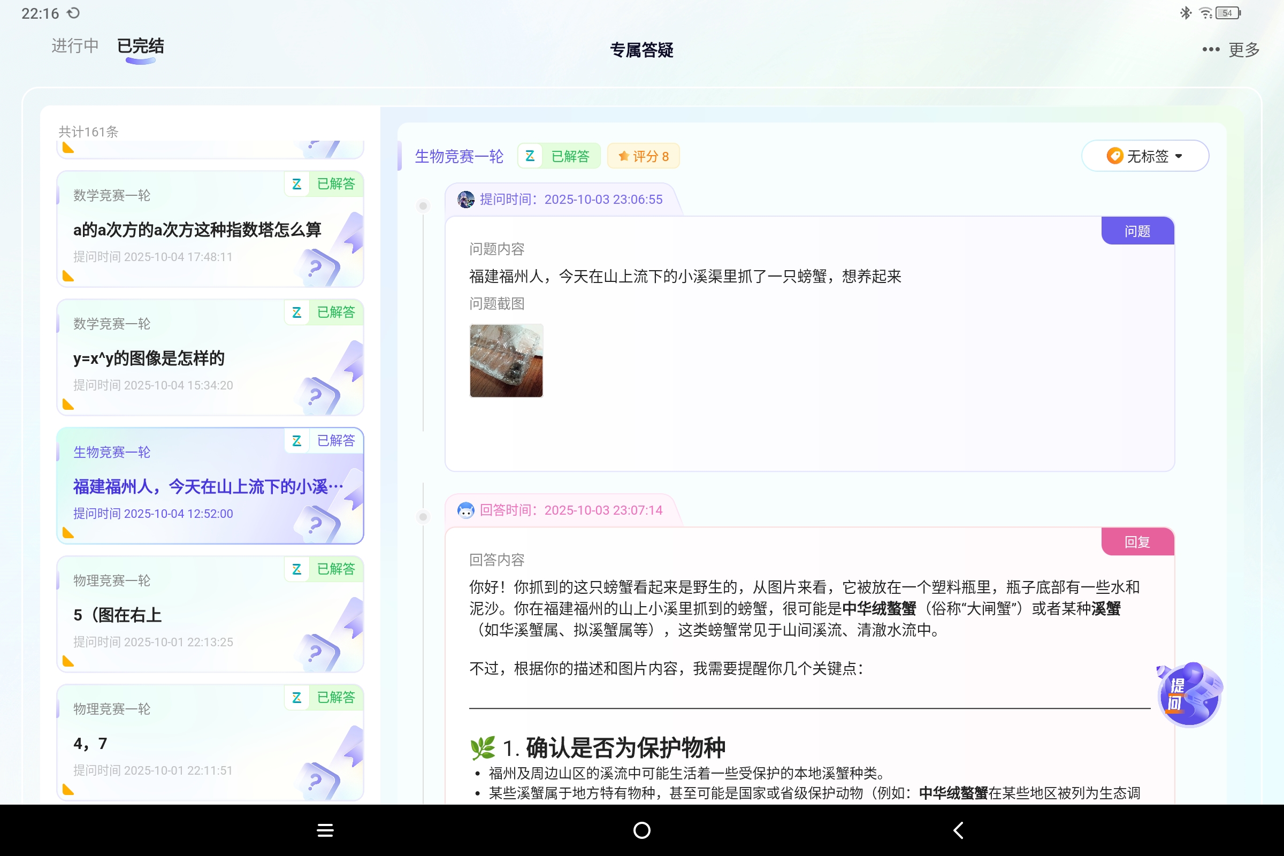Click the star icon on the 评分 8 badge
The image size is (1284, 856).
[x=623, y=156]
